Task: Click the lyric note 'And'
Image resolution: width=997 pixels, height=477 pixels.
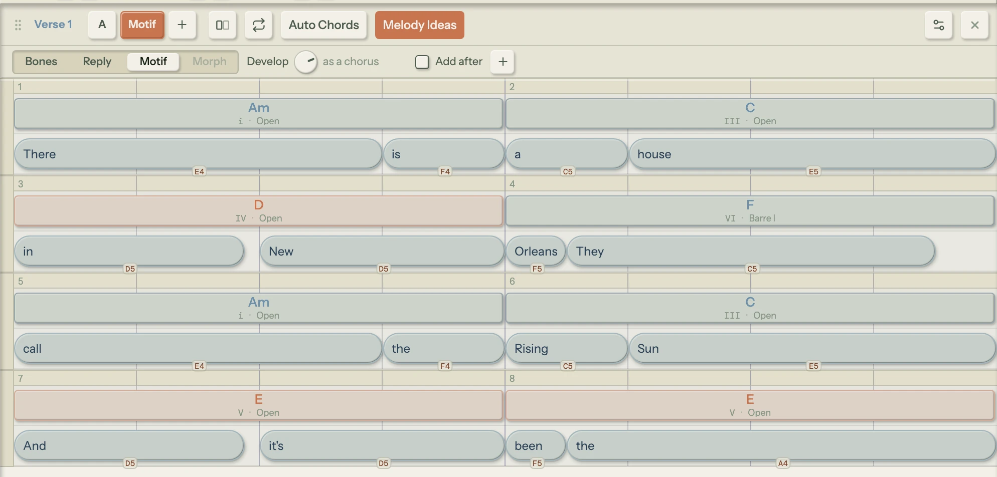Action: pos(129,445)
